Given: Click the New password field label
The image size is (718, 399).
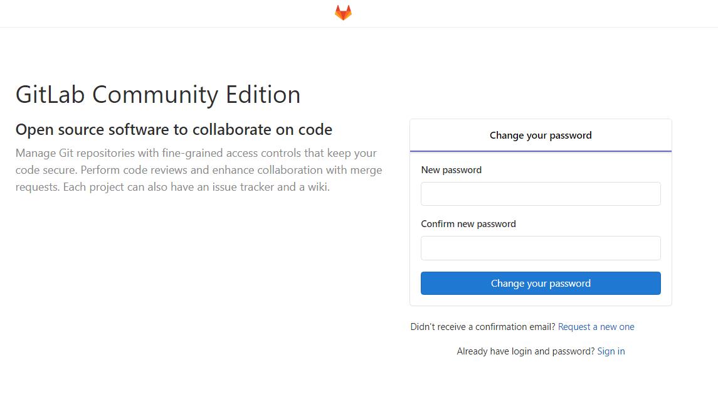Looking at the screenshot, I should [x=451, y=170].
